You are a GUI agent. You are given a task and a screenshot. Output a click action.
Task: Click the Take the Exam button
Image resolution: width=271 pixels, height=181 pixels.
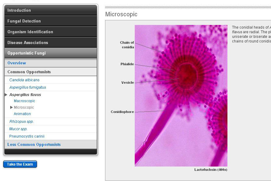(x=20, y=164)
